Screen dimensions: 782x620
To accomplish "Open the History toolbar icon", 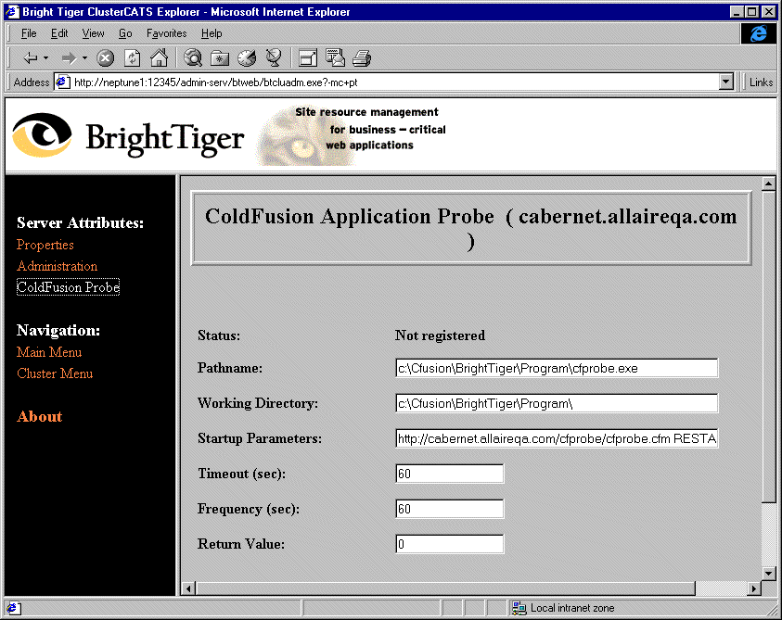I will (x=246, y=58).
